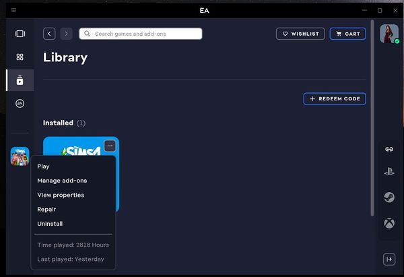The image size is (404, 277).
Task: Expand the friends panel with arrow icon
Action: (389, 259)
